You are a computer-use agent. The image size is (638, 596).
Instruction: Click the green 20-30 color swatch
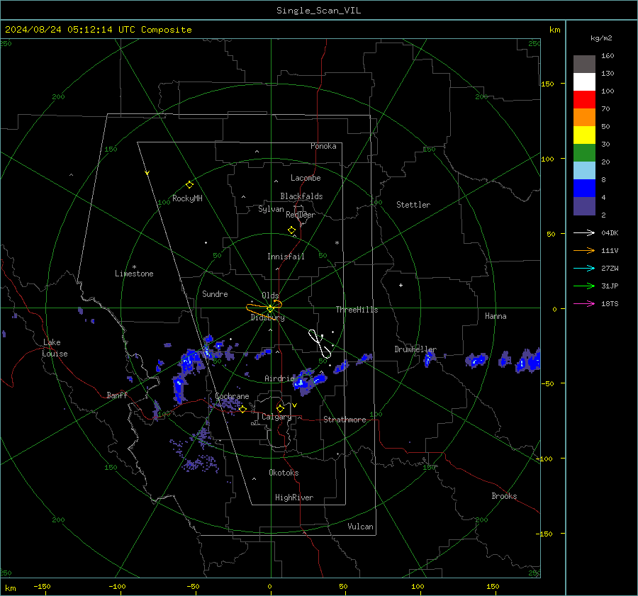(x=584, y=153)
